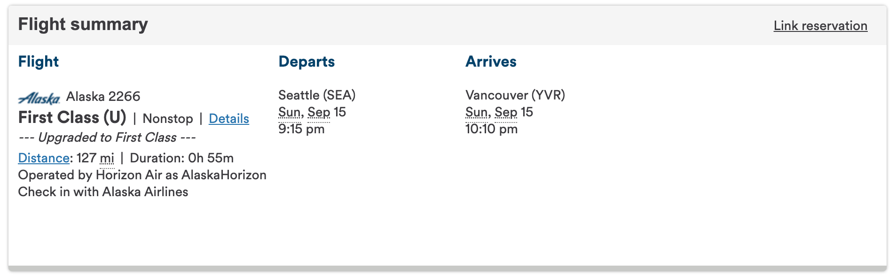This screenshot has width=896, height=275.
Task: Click the 9:15 pm departure time
Action: coord(301,129)
